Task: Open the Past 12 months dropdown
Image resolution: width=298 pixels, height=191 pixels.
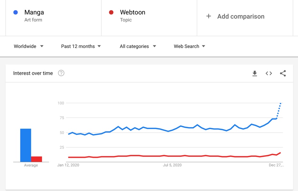Action: [81, 46]
